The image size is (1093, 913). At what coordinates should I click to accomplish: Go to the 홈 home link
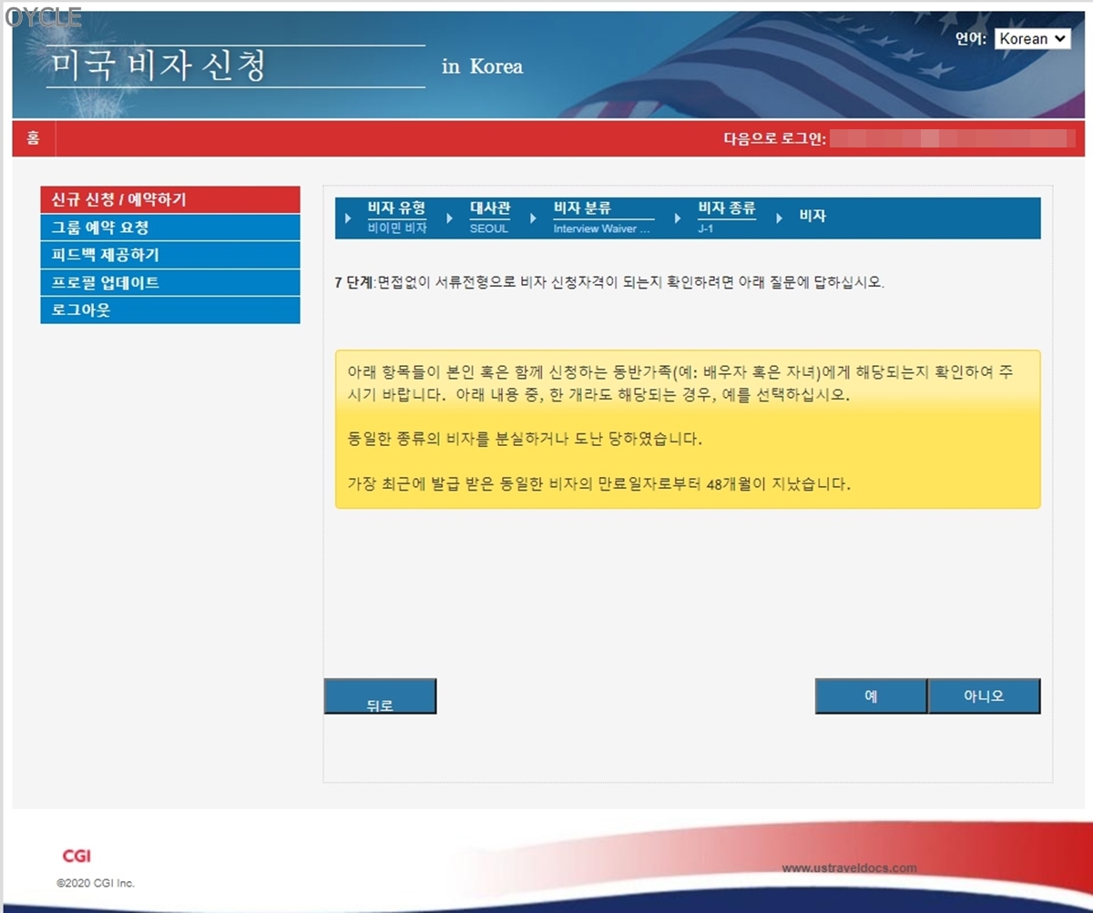point(34,138)
